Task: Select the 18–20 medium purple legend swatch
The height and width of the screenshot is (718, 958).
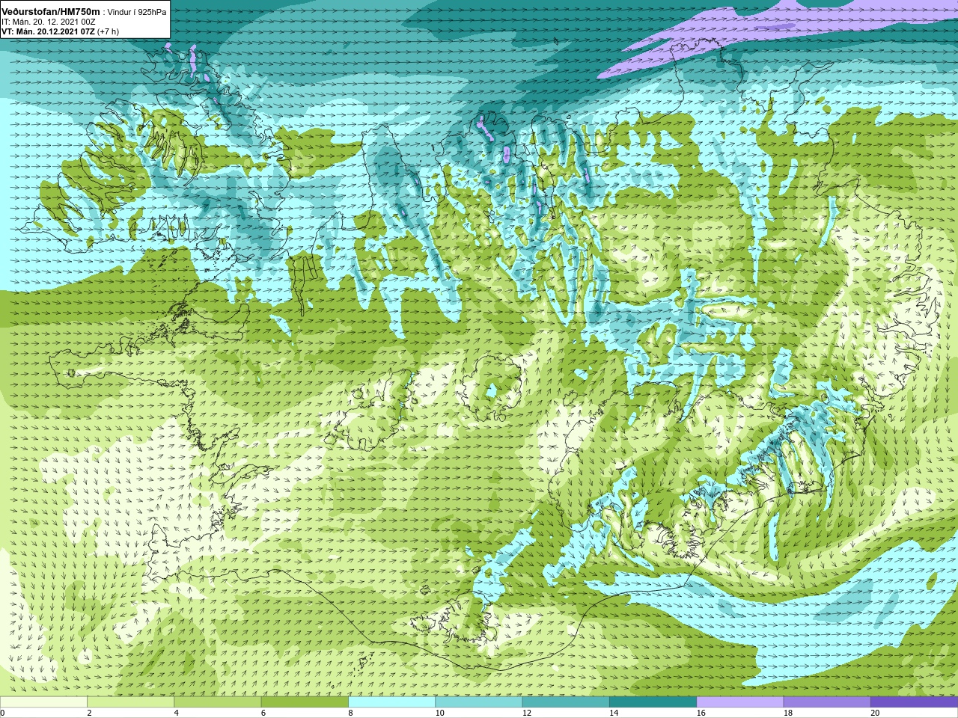Action: pos(827,702)
